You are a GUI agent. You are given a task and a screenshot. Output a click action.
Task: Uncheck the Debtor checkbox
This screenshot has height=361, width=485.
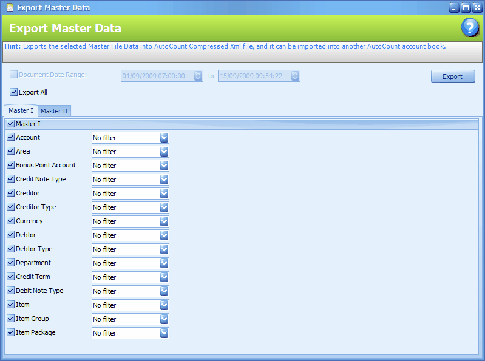coord(10,235)
